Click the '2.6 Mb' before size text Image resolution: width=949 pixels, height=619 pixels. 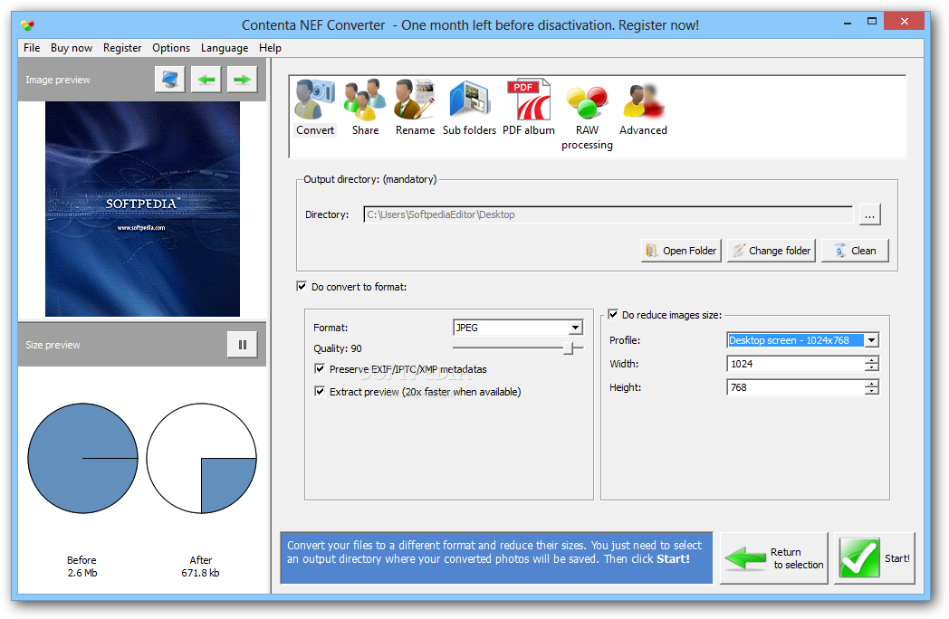coord(82,573)
